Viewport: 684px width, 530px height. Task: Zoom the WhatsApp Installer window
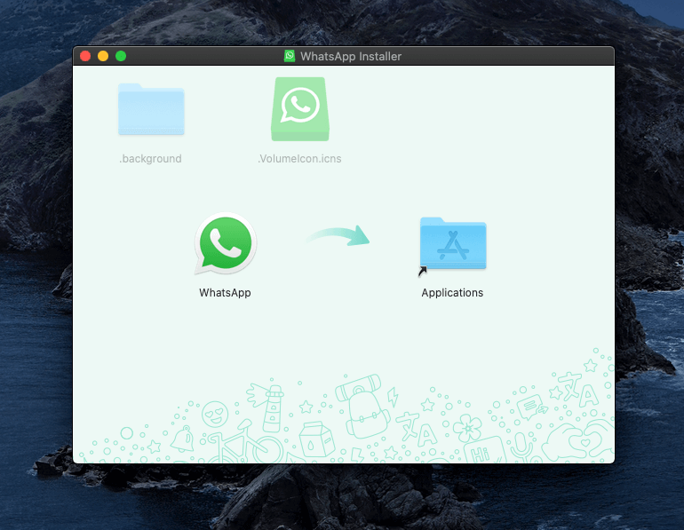click(121, 56)
